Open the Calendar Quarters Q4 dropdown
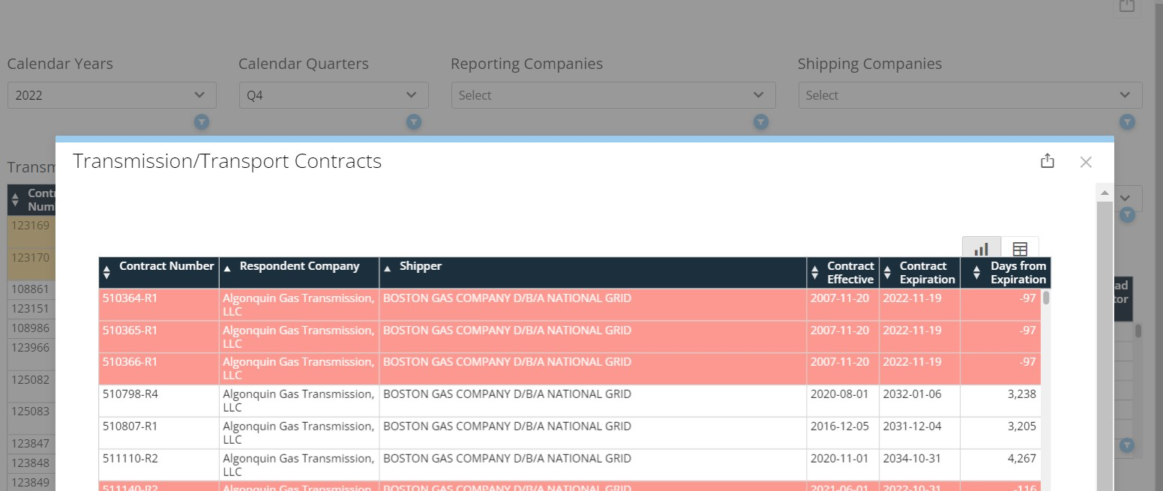Screen dimensions: 1163x491 334,95
